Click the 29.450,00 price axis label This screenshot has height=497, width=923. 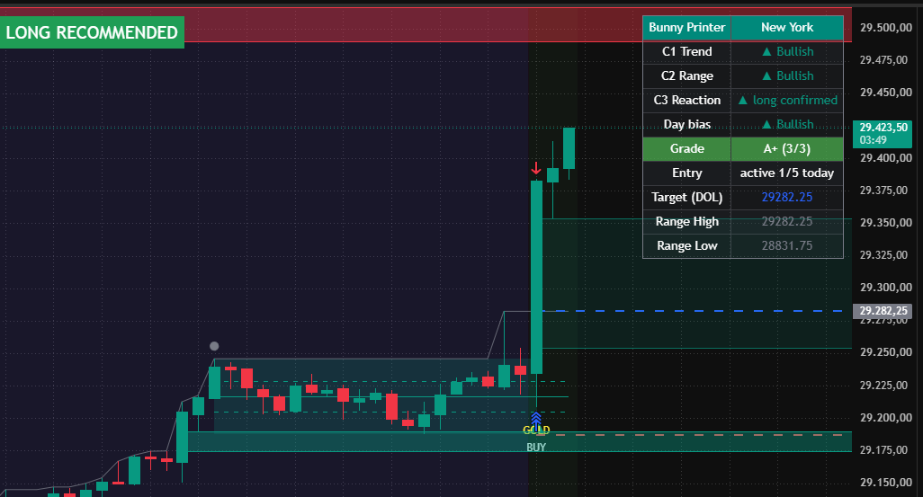(x=885, y=93)
